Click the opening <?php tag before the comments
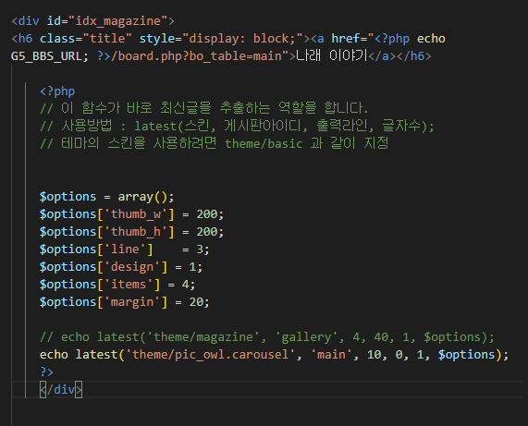 57,91
